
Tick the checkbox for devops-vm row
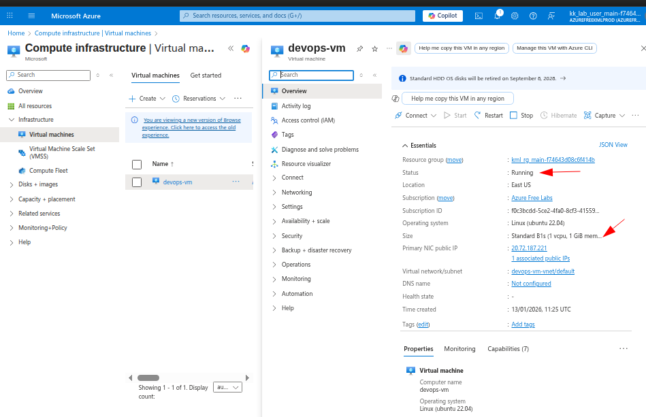[137, 182]
